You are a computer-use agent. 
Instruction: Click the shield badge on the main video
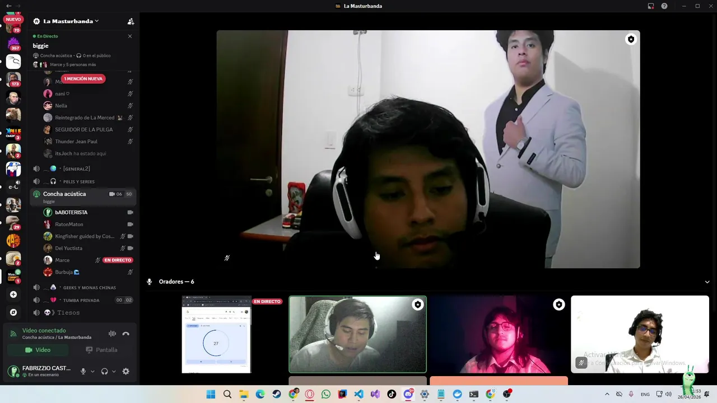tap(631, 39)
